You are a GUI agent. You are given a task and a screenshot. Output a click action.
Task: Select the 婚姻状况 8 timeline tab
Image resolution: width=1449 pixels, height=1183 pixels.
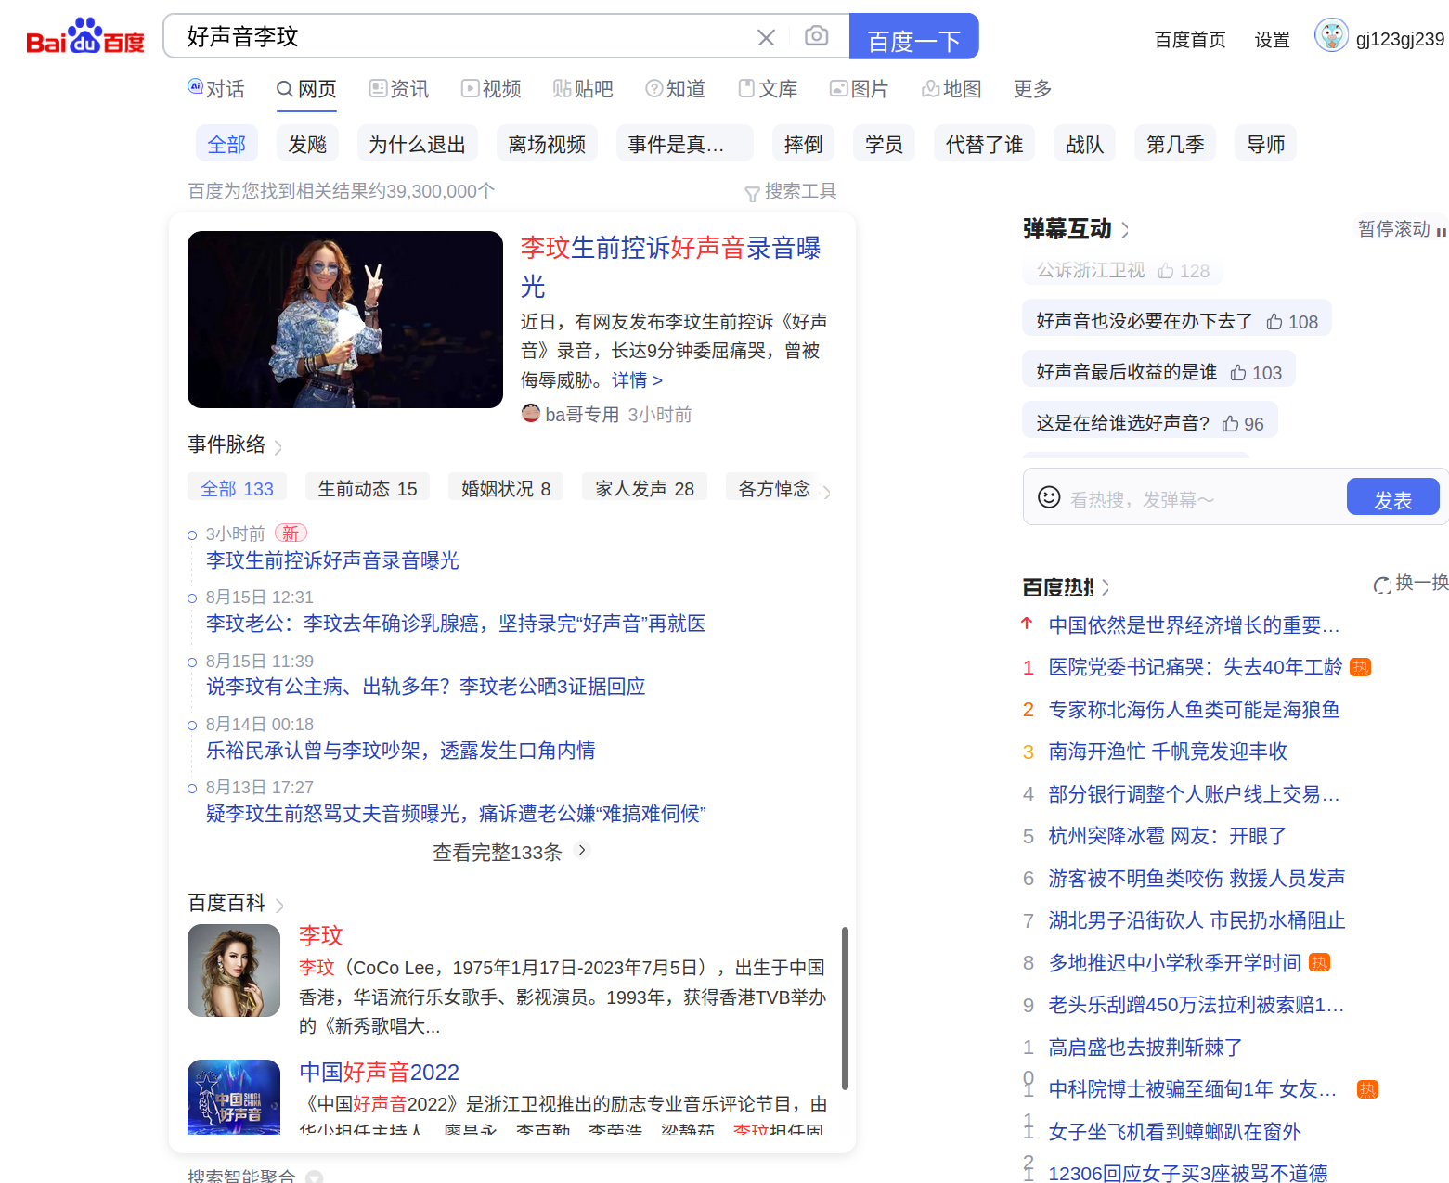click(x=506, y=489)
